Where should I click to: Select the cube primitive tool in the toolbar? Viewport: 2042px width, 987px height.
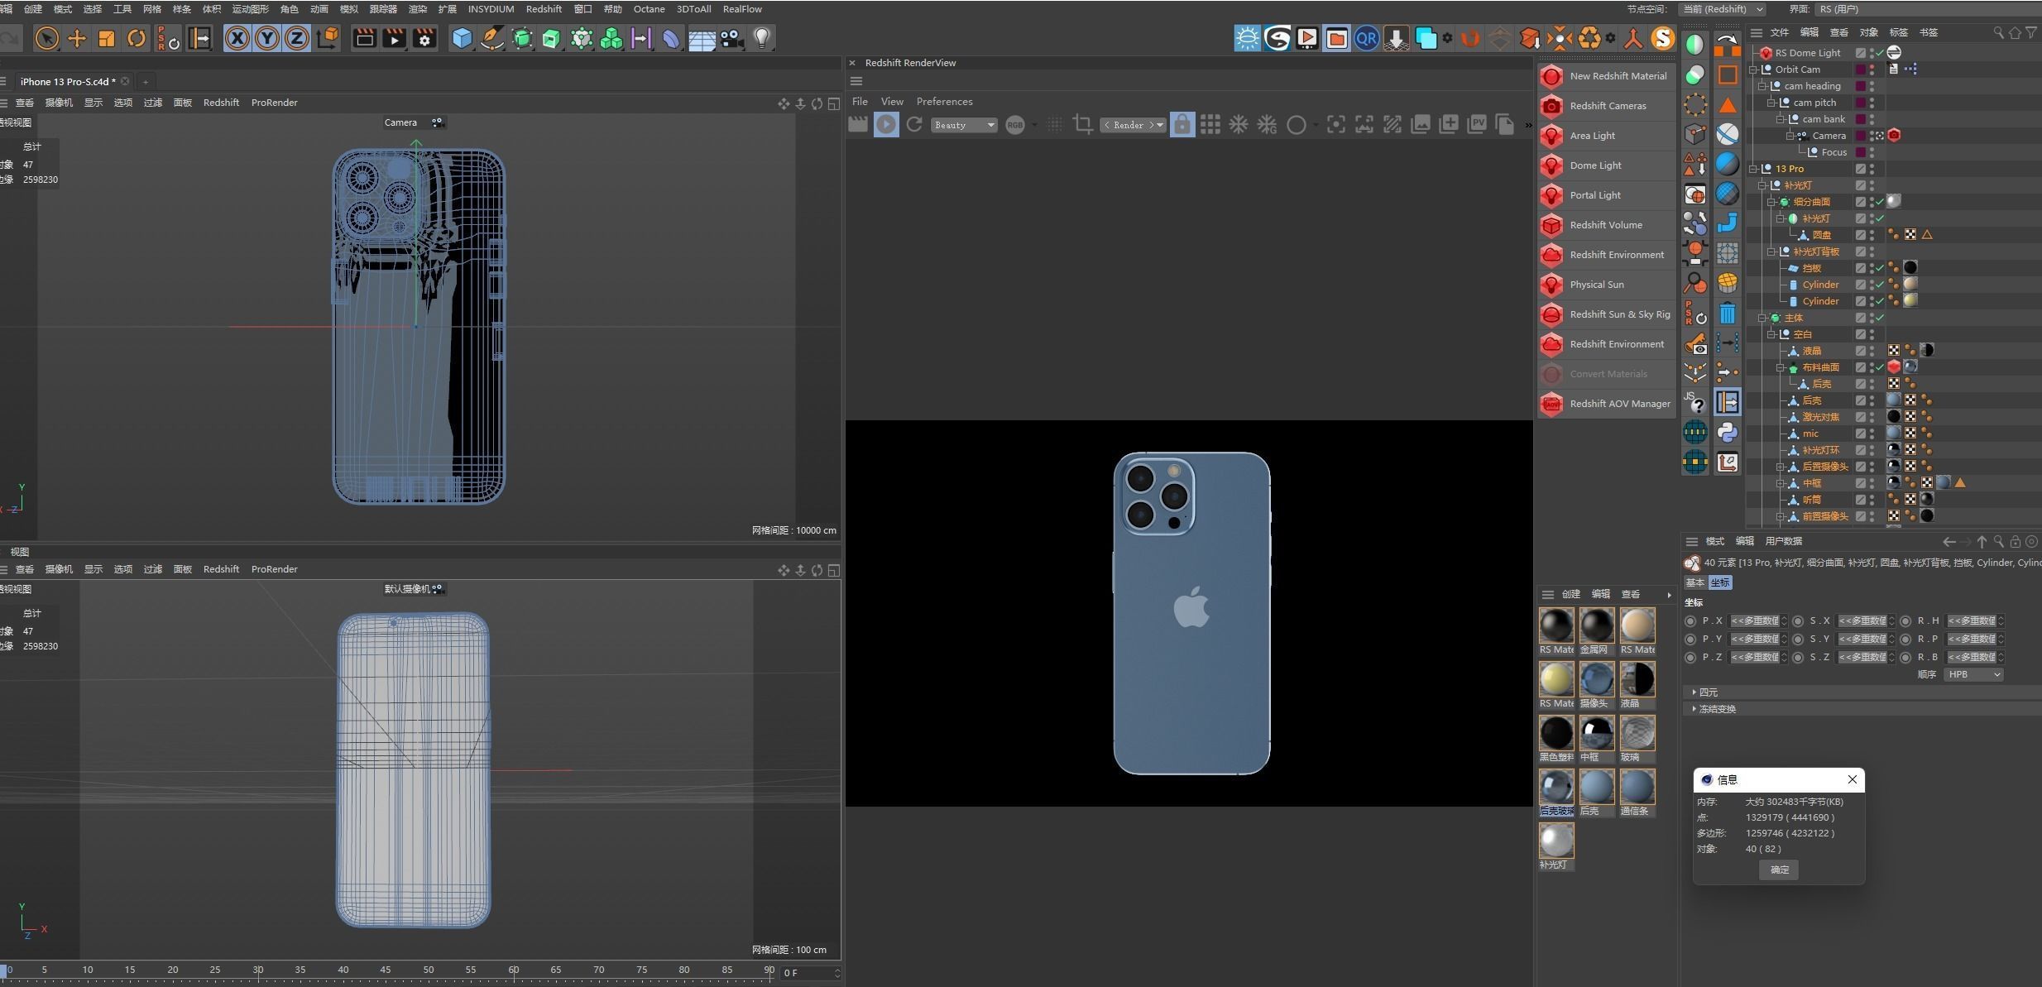tap(461, 38)
